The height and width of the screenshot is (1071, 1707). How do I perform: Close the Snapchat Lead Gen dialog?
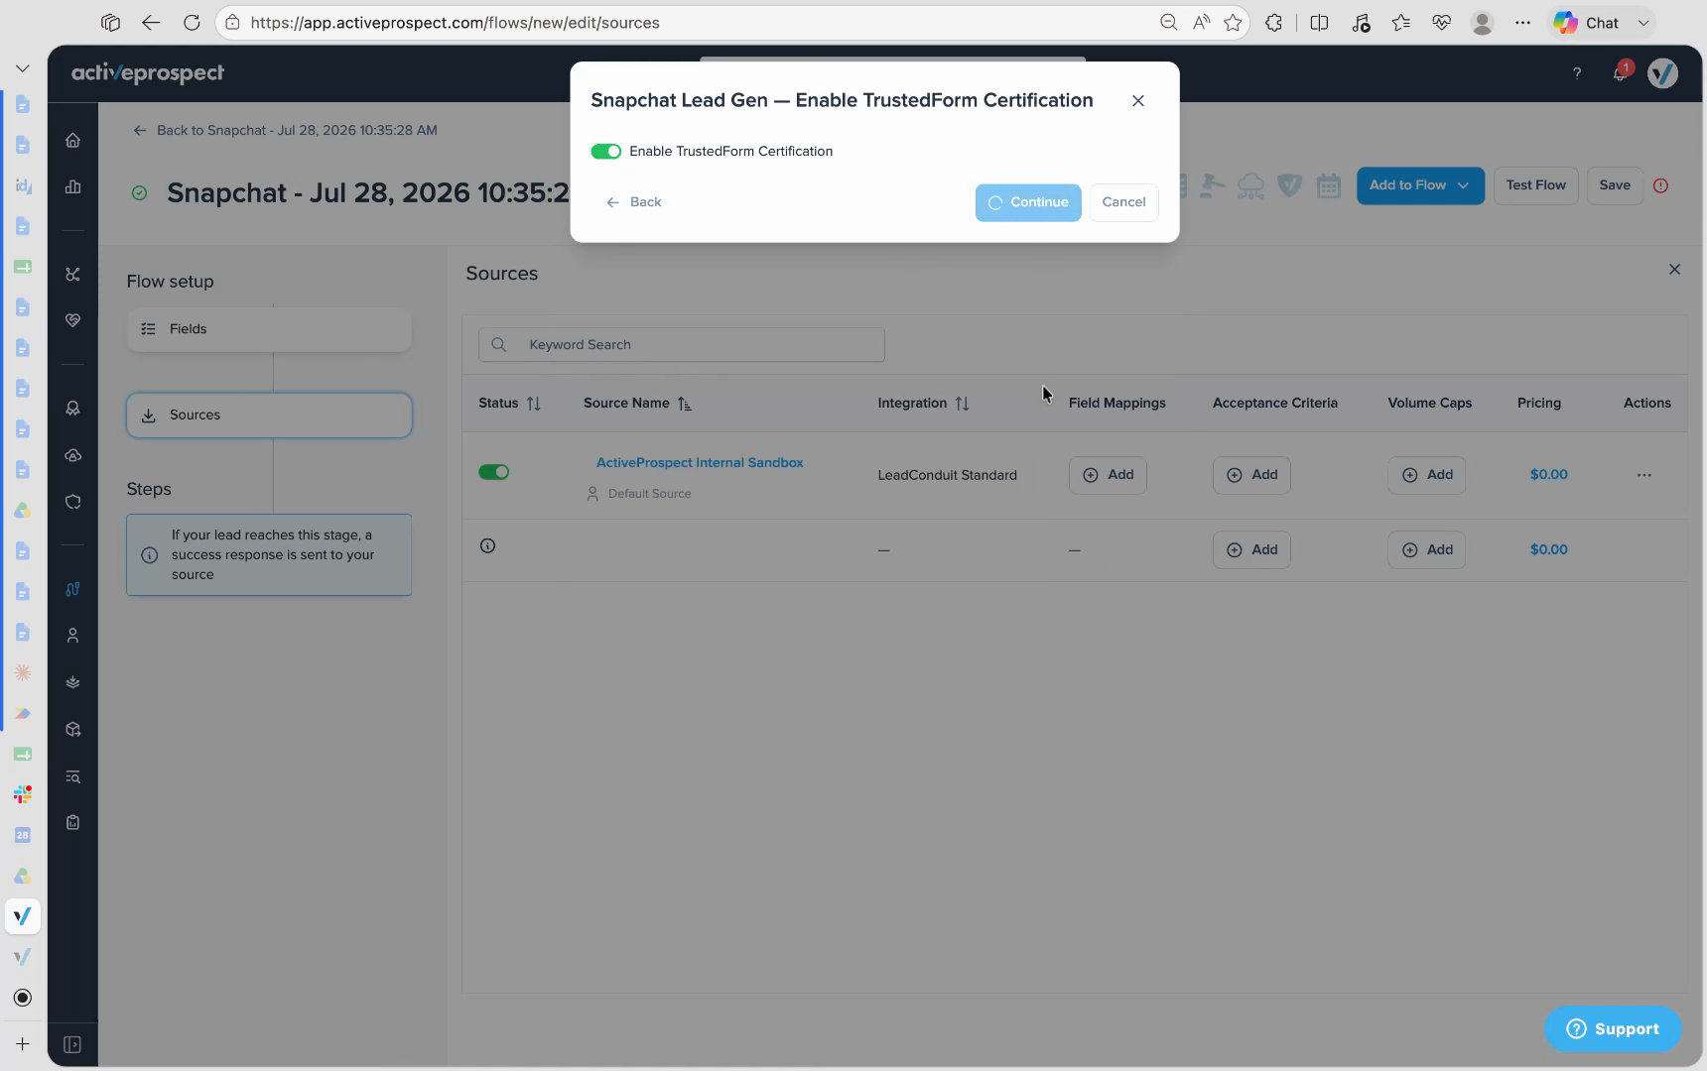[1138, 100]
